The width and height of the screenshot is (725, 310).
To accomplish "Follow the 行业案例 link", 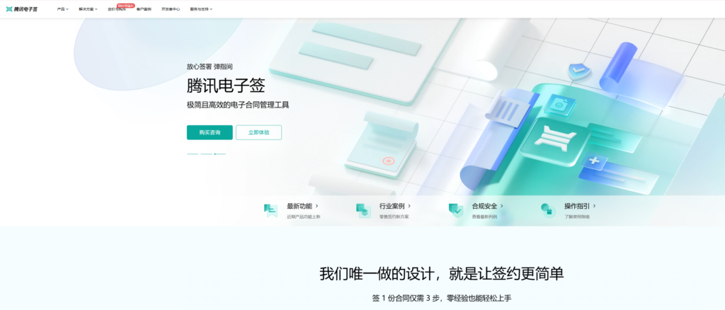I will pyautogui.click(x=394, y=206).
